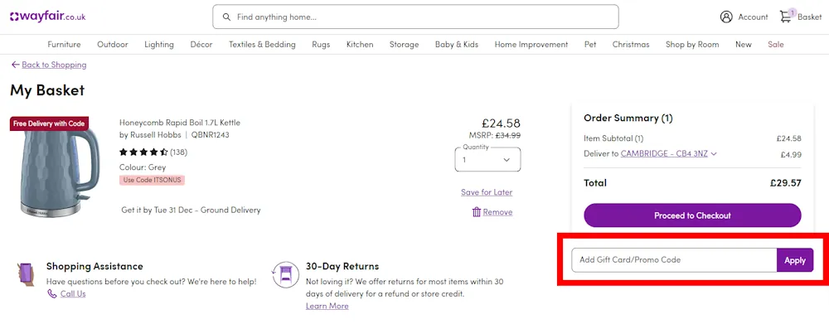
Task: Open the Basket cart icon
Action: [786, 17]
